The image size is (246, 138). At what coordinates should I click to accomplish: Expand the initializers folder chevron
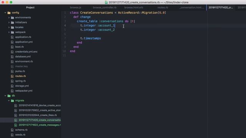click(9, 22)
